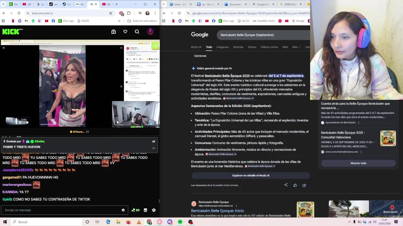The image size is (403, 226).
Task: Open Kick user avatar menu
Action: point(150,32)
